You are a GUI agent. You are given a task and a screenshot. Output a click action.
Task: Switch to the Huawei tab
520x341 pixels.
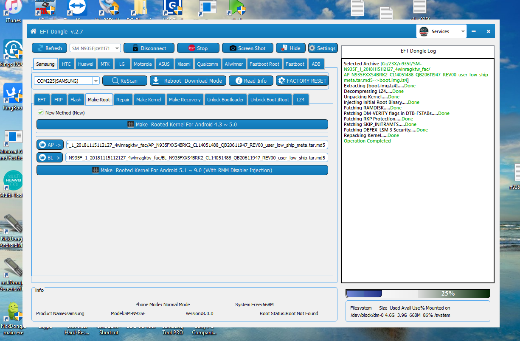coord(86,64)
